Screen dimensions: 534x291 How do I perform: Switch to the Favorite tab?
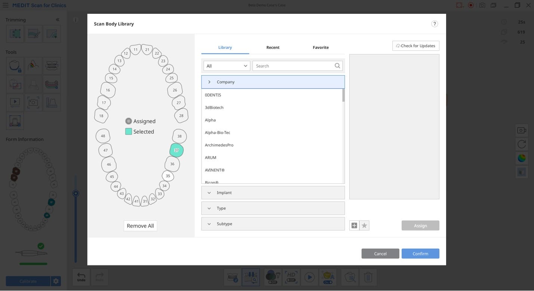coord(320,48)
